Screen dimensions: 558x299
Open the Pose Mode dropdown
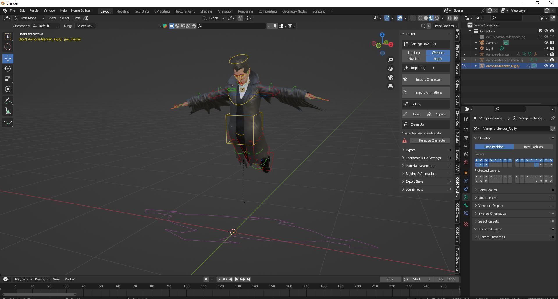29,18
